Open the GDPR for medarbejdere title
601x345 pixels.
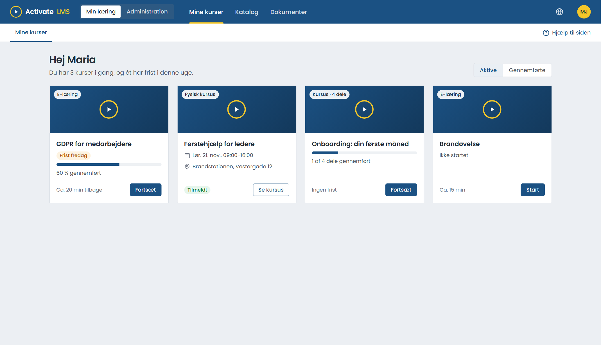[94, 144]
